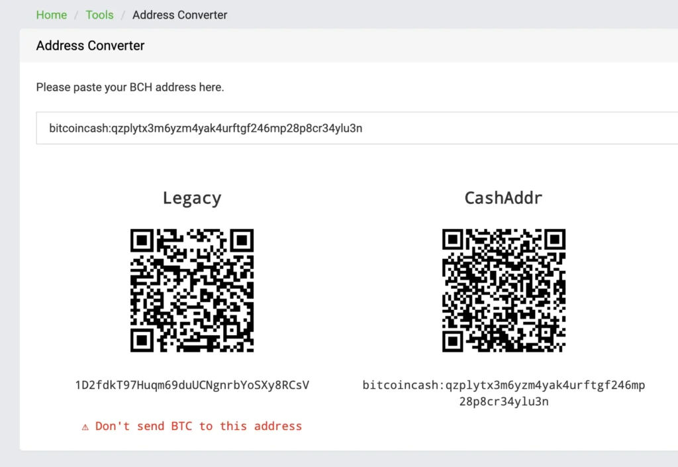Screen dimensions: 678x467
Task: Click the CashAddr heading
Action: pyautogui.click(x=503, y=198)
